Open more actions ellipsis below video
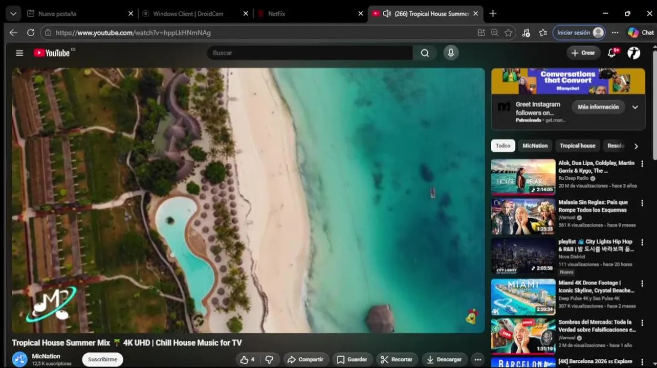The image size is (657, 368). click(477, 359)
